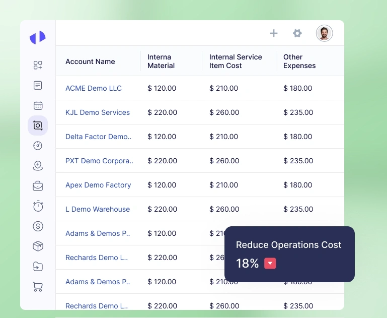Open the briefcase sidebar icon

click(38, 186)
